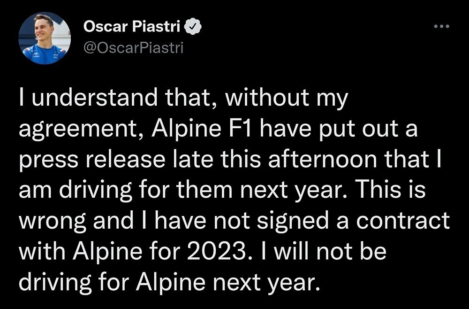Click the verified badge beside Oscar Piastri
469x309 pixels.
(194, 27)
